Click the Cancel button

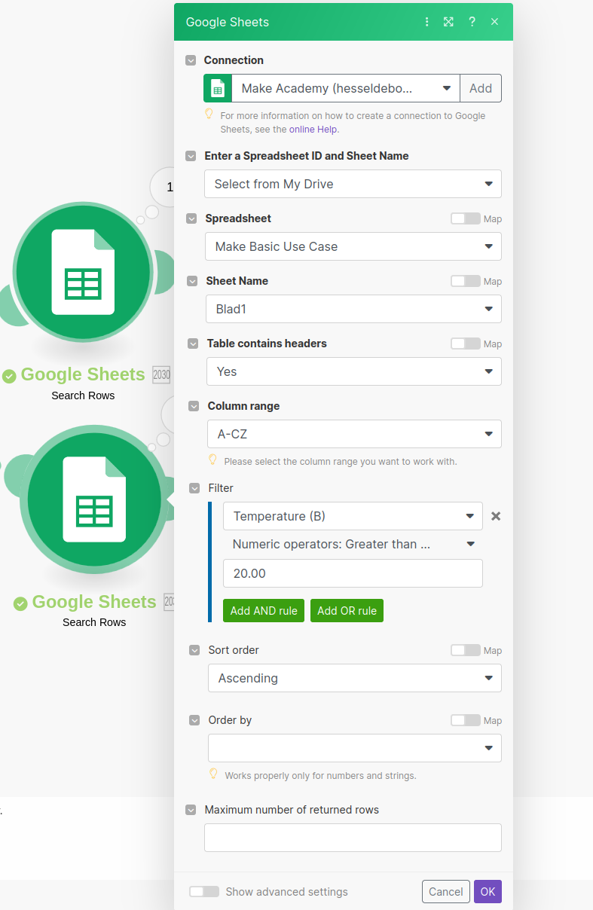446,892
